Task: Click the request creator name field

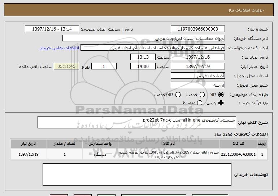Action: click(x=153, y=48)
